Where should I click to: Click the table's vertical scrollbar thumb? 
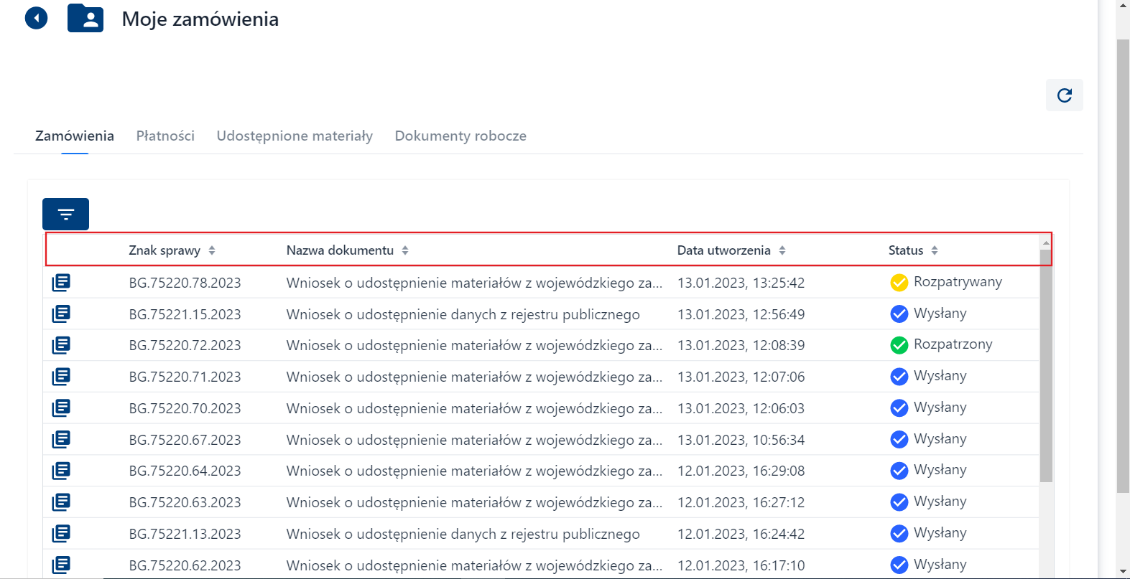click(1045, 366)
